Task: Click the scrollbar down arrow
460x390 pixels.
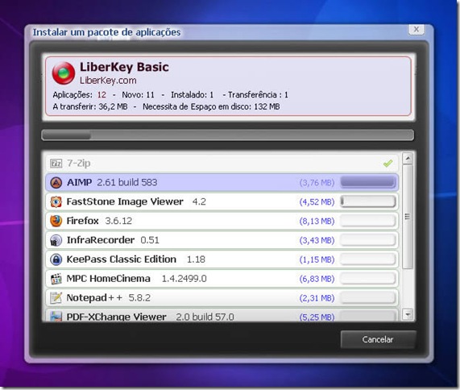Action: coord(408,314)
